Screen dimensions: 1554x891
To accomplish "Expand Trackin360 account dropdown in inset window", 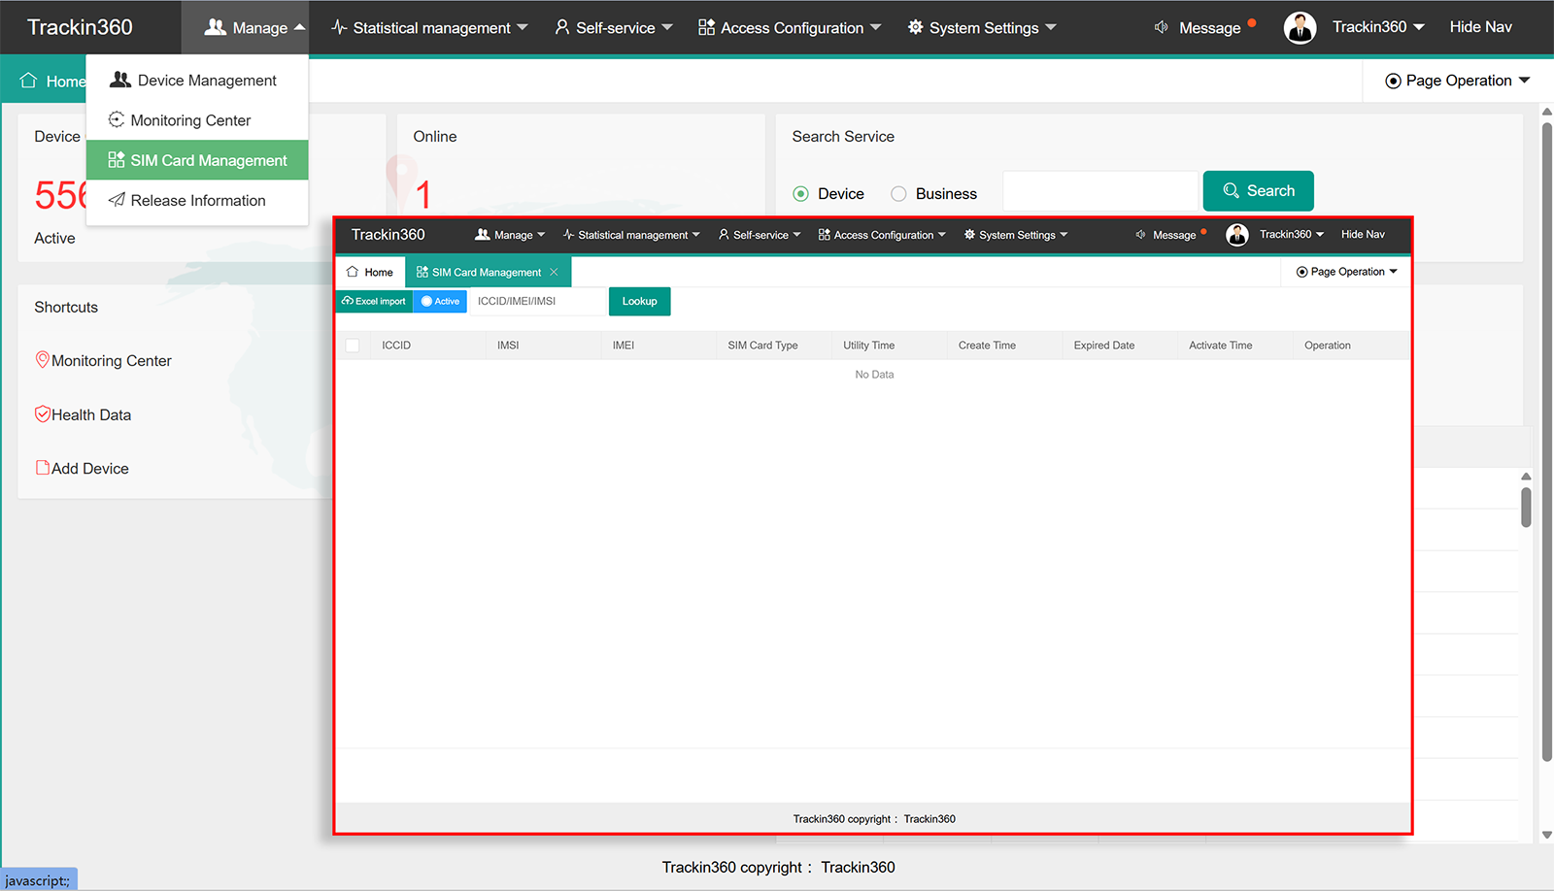I will click(x=1292, y=234).
